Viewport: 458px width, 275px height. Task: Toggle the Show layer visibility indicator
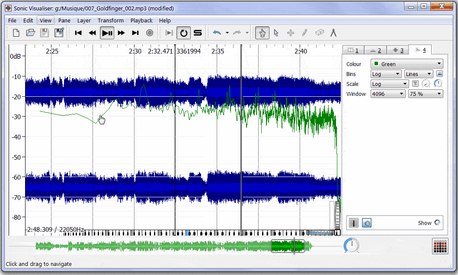tap(437, 222)
